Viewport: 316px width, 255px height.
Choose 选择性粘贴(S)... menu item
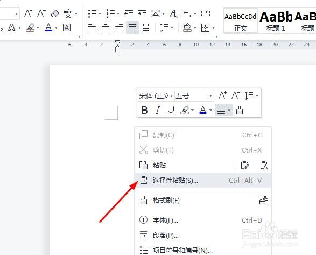203,180
